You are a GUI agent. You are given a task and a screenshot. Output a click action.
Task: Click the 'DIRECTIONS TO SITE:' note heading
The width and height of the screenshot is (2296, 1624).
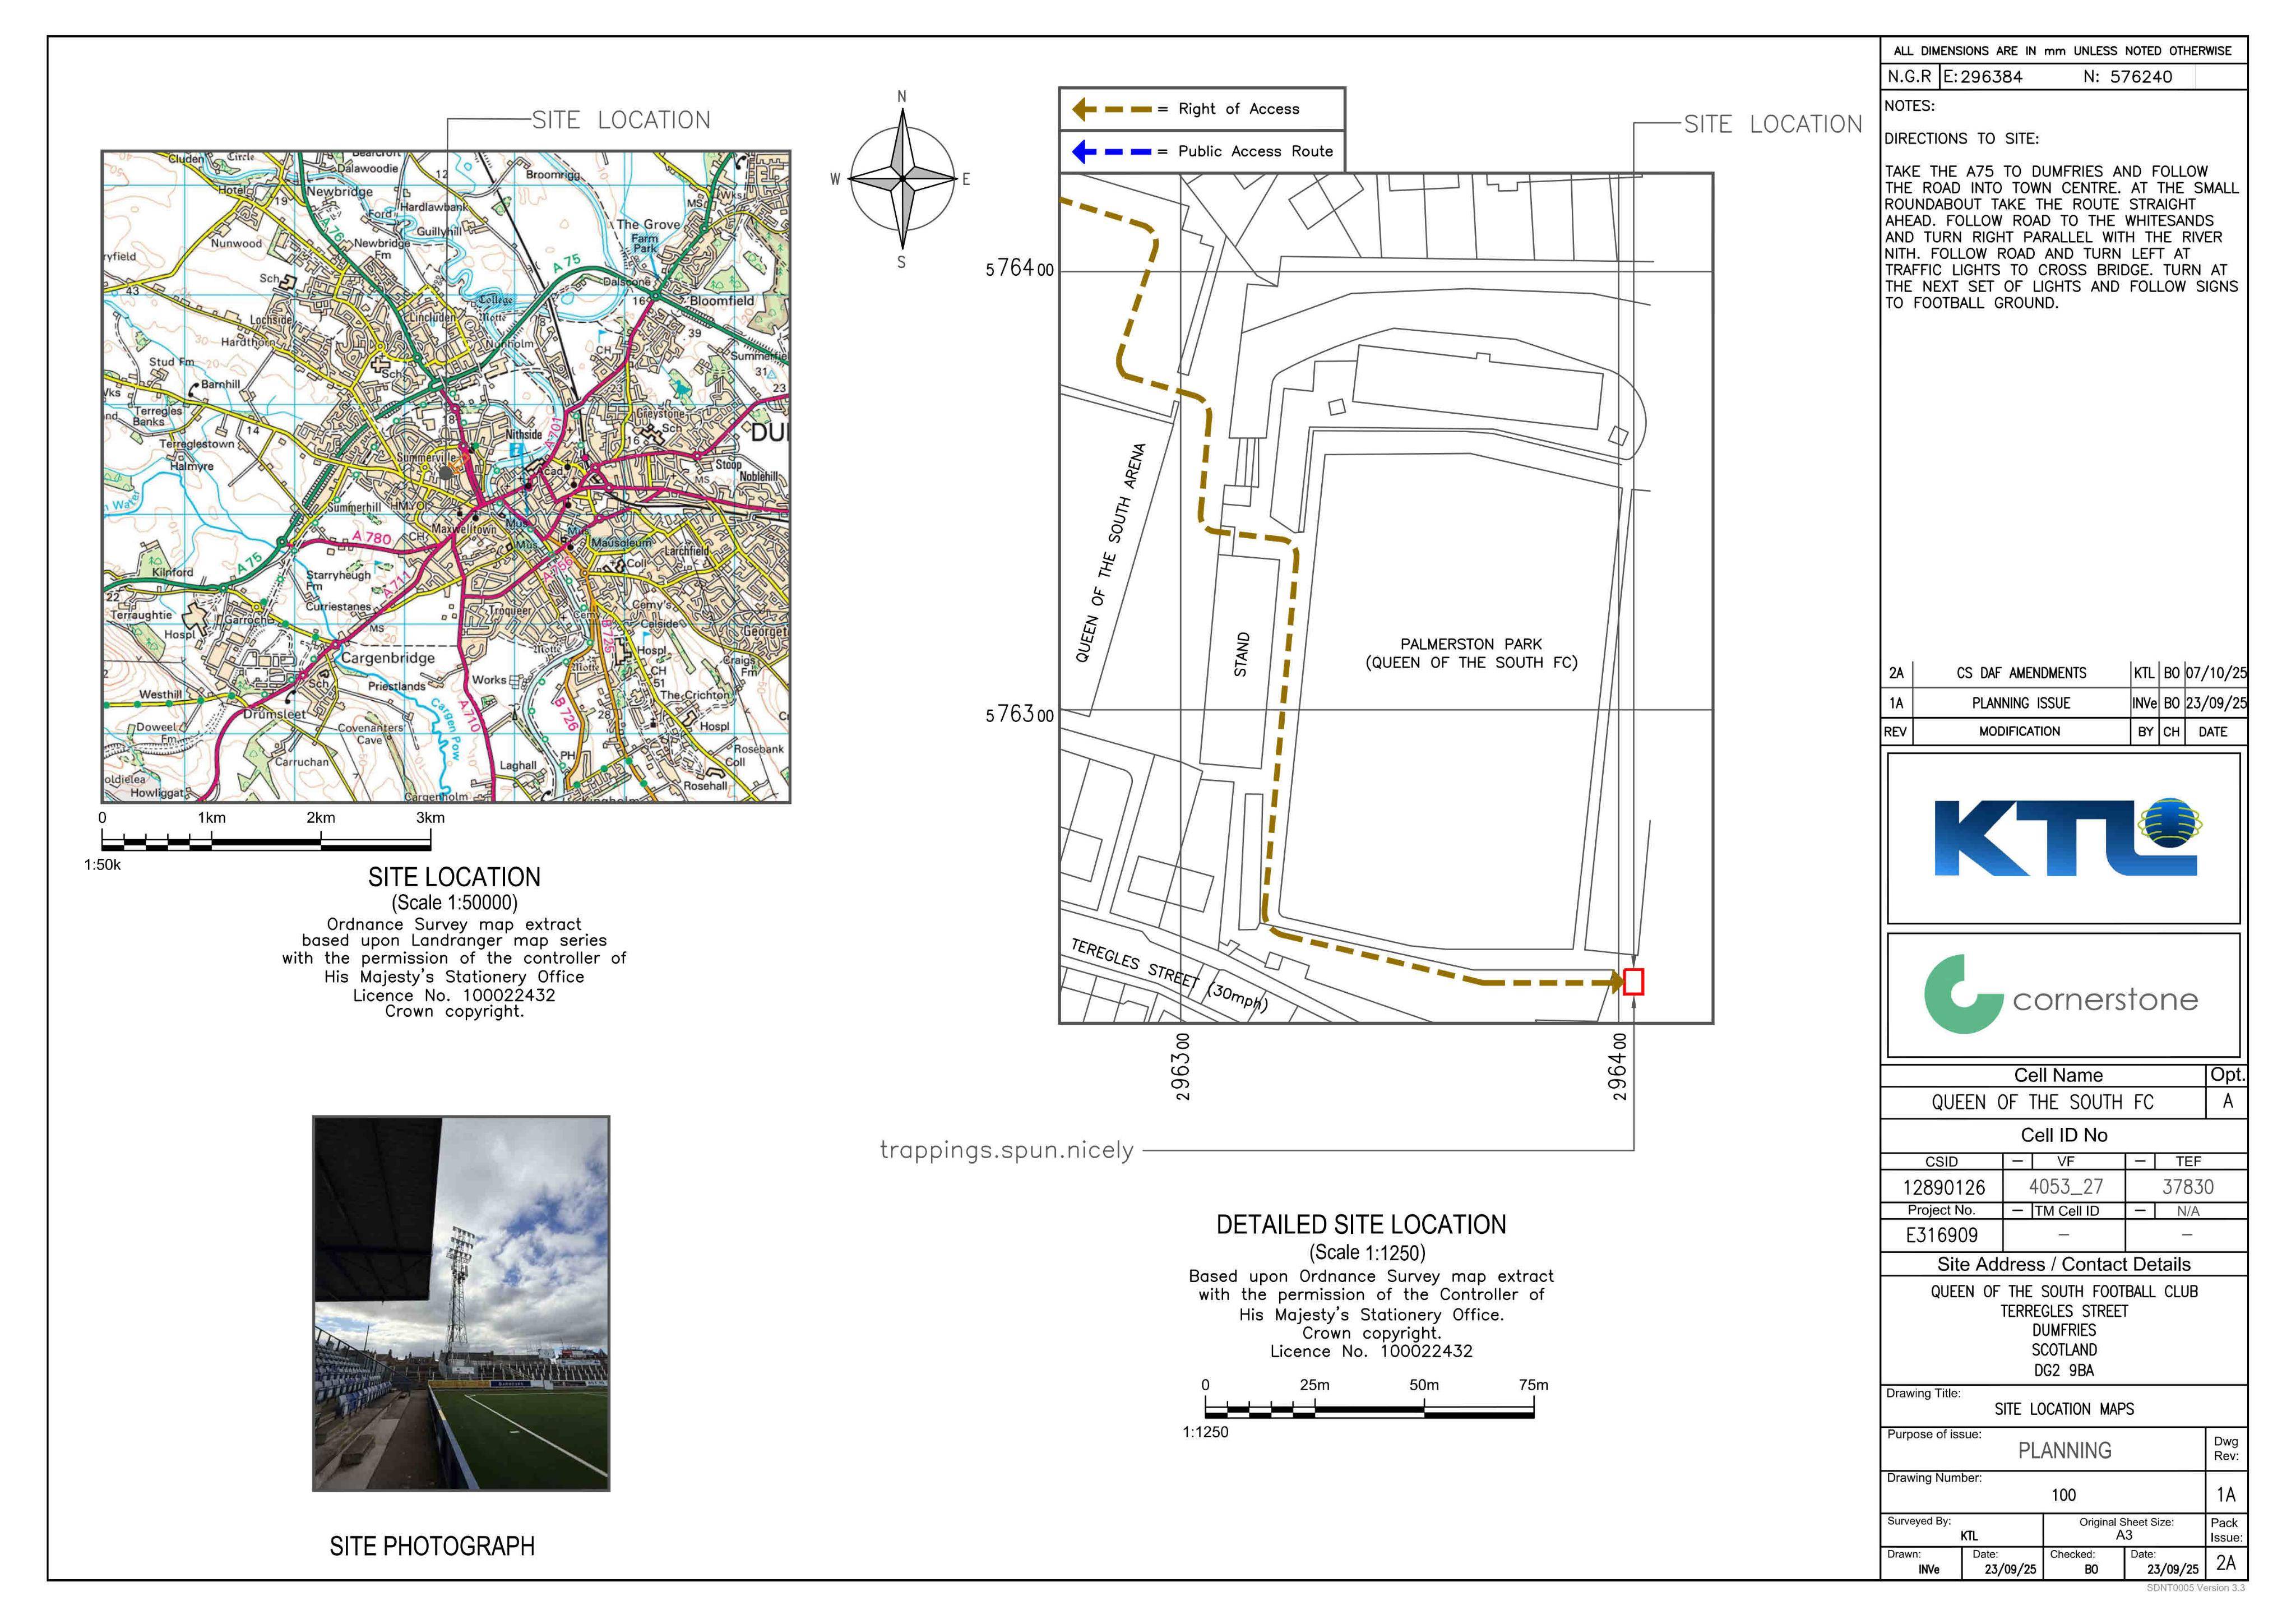pos(1961,139)
